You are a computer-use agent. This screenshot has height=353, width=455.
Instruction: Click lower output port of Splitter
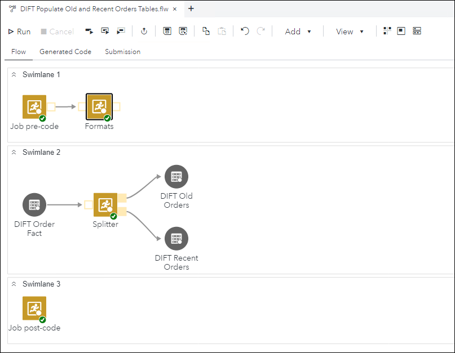pyautogui.click(x=122, y=212)
